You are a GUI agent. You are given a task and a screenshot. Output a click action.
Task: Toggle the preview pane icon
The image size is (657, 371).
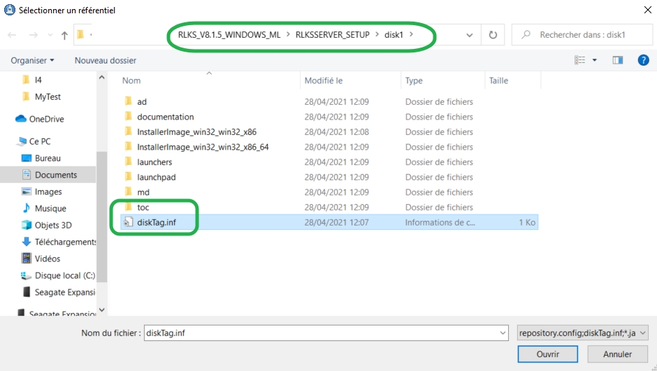coord(618,60)
